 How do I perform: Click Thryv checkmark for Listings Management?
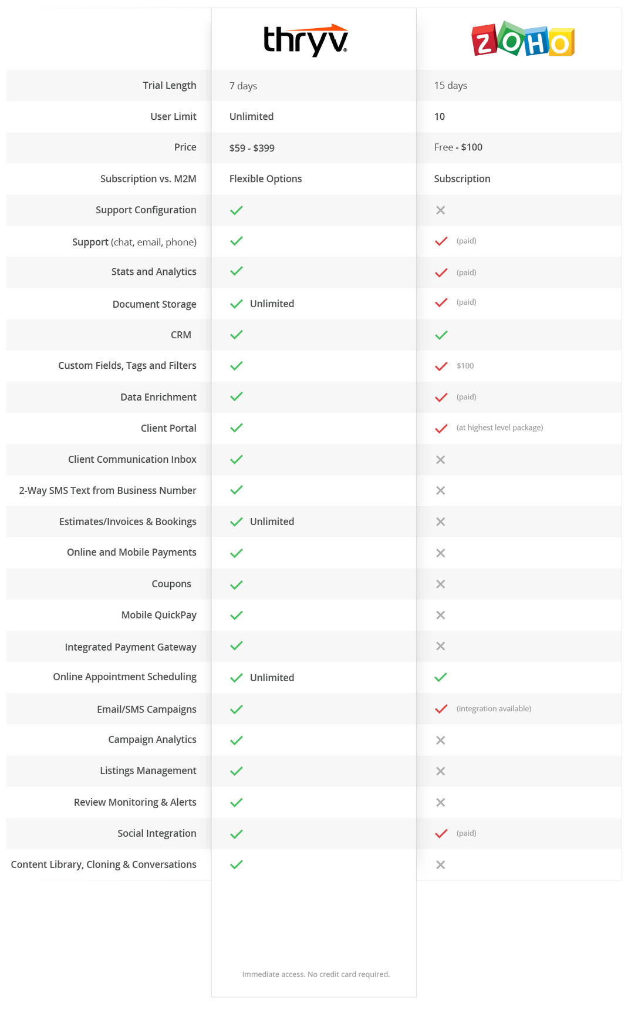pyautogui.click(x=237, y=771)
